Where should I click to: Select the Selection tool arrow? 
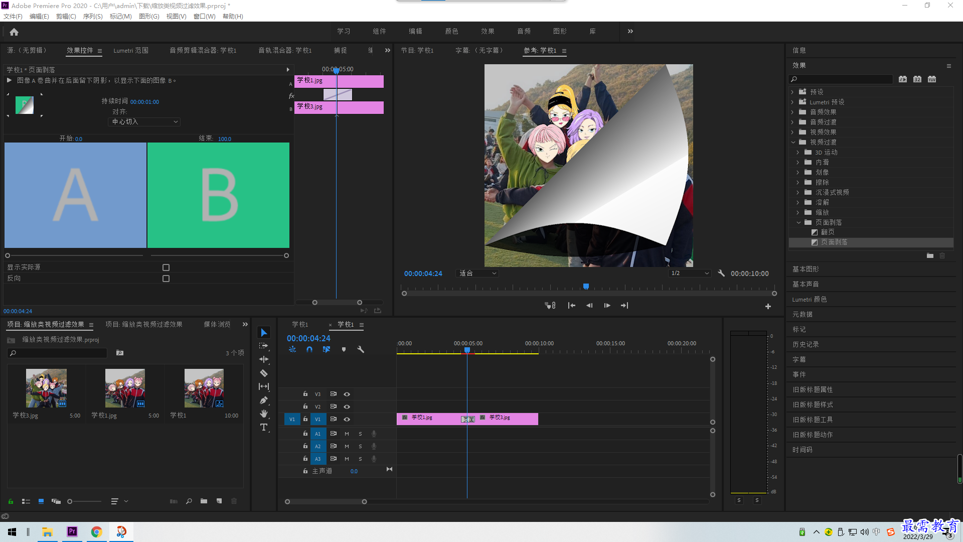[264, 333]
